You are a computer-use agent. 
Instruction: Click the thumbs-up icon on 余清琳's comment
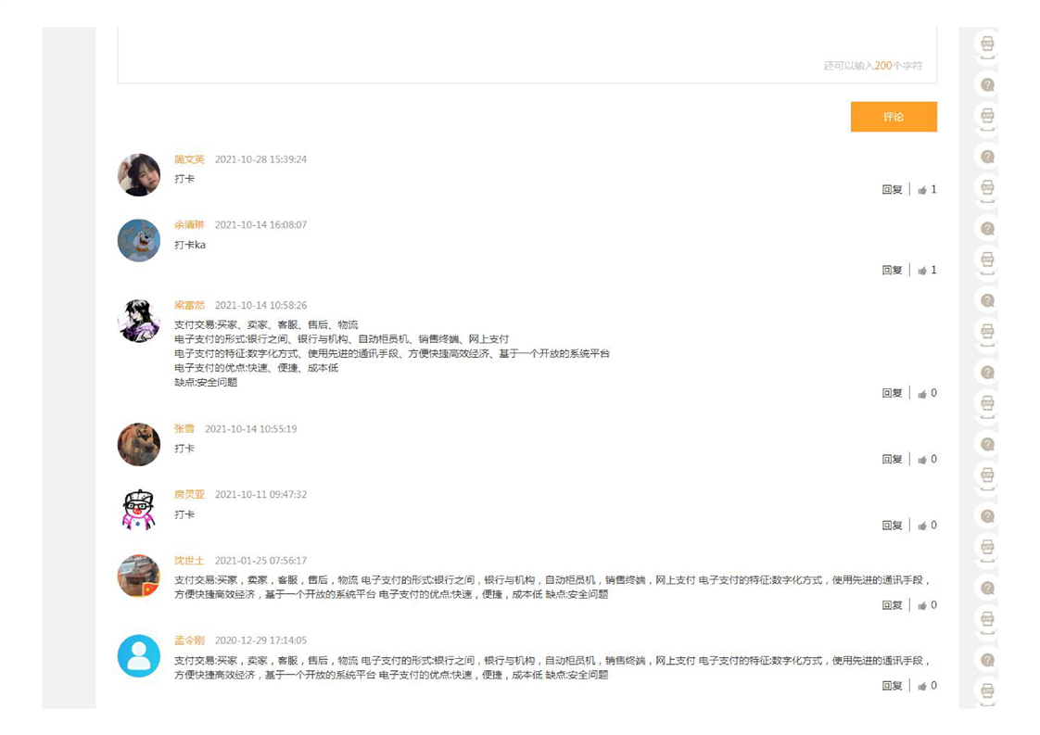pyautogui.click(x=922, y=271)
